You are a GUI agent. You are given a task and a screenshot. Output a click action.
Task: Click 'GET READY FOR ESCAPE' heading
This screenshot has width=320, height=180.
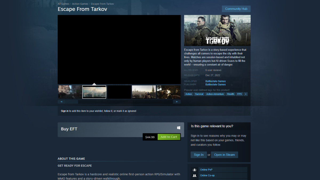pyautogui.click(x=75, y=166)
